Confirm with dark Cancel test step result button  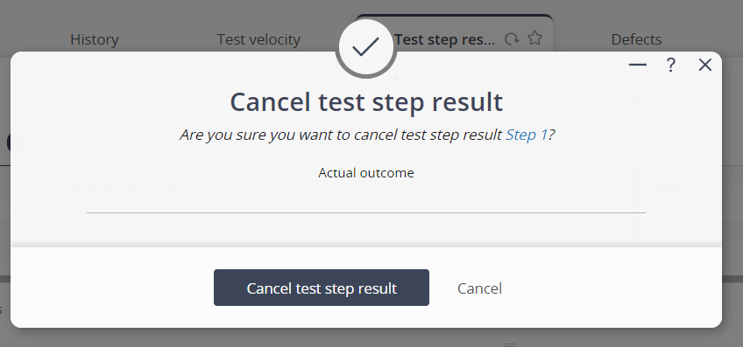pyautogui.click(x=322, y=288)
